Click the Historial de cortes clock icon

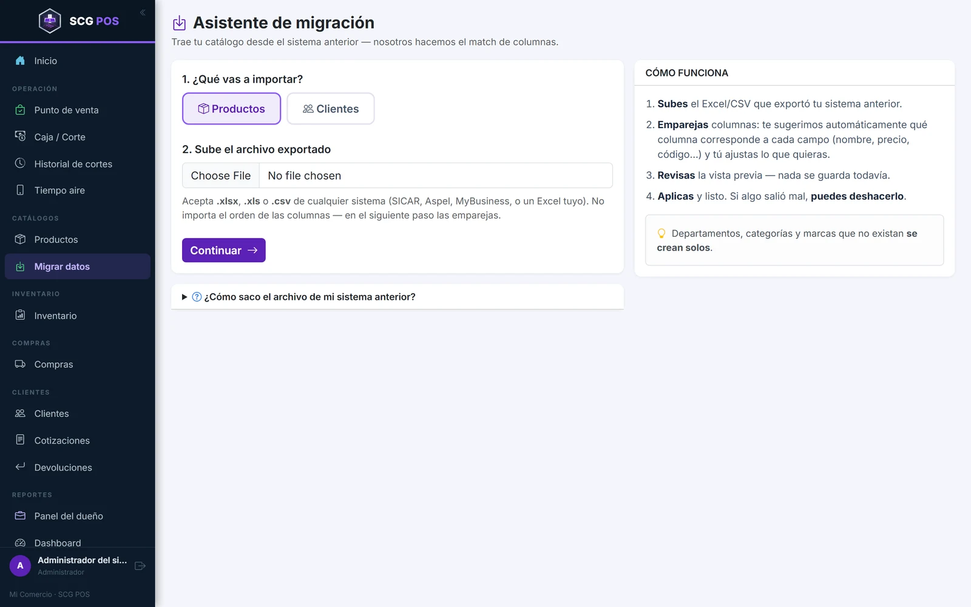coord(20,163)
